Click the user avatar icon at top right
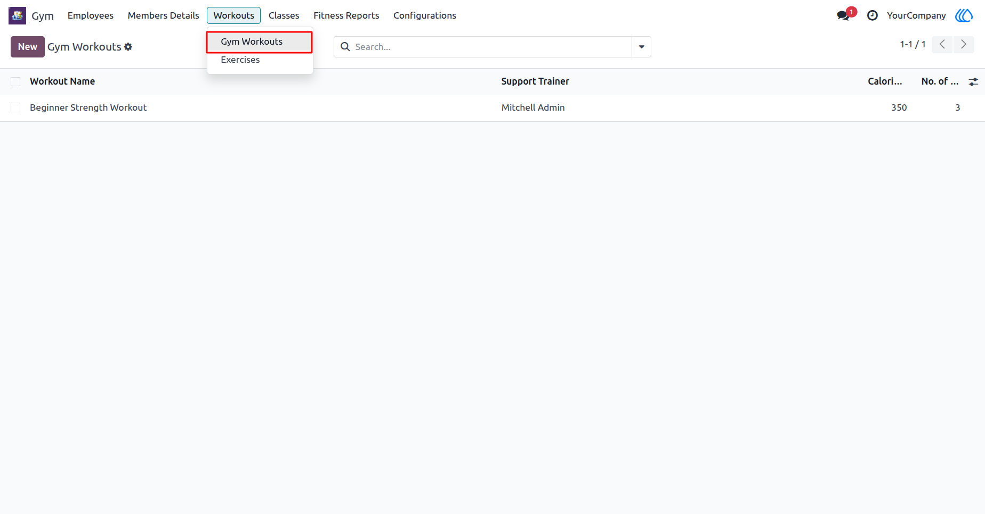This screenshot has width=985, height=514. [964, 15]
